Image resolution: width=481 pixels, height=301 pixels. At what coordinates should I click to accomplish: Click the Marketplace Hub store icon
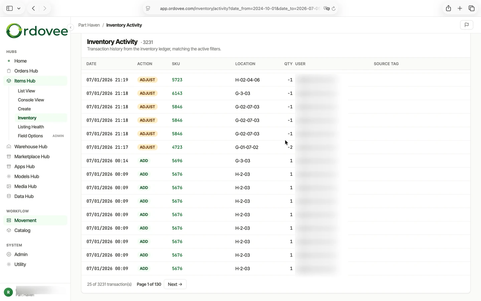pos(9,157)
